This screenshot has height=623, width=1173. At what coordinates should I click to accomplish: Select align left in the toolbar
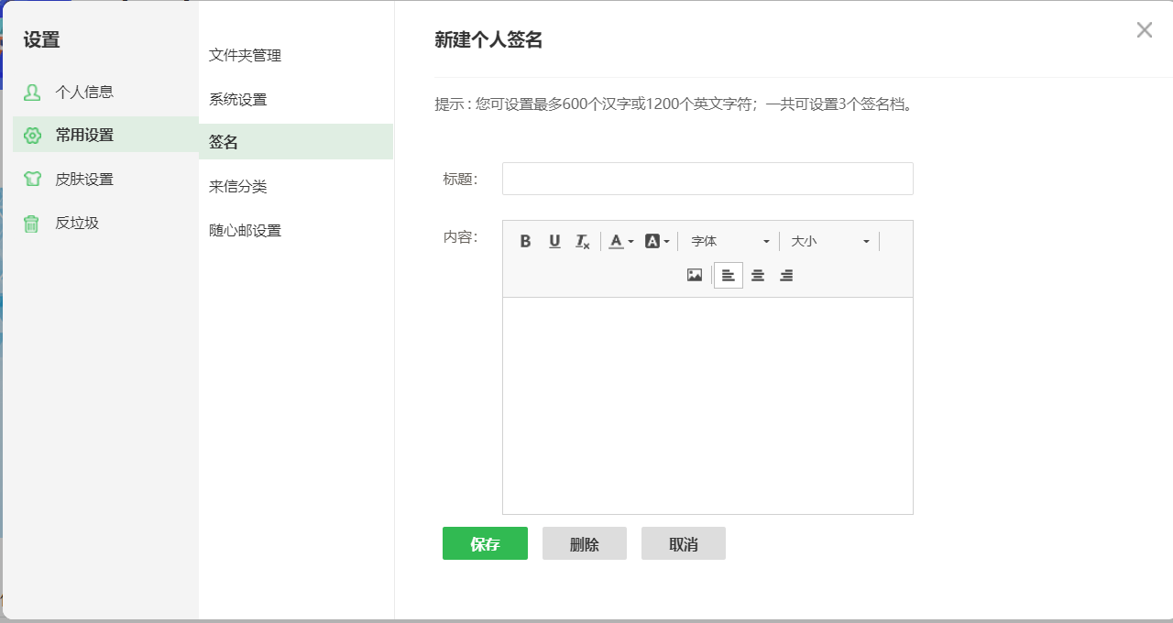coord(729,275)
